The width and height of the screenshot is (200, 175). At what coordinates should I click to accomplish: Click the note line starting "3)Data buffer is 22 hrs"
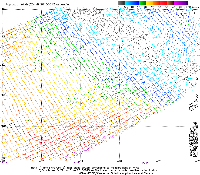click(x=98, y=170)
